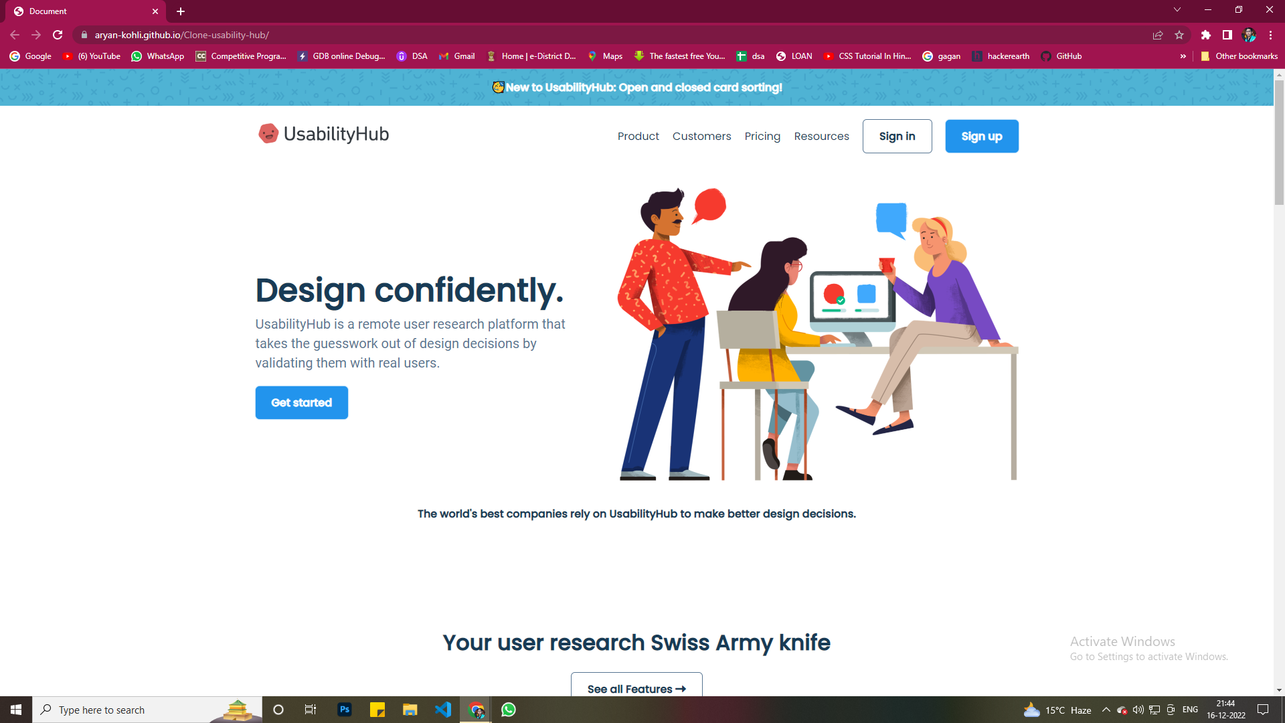The height and width of the screenshot is (723, 1285).
Task: Click the Sign up button
Action: tap(981, 137)
